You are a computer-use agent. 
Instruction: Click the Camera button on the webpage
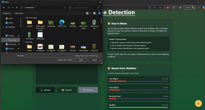(67, 90)
